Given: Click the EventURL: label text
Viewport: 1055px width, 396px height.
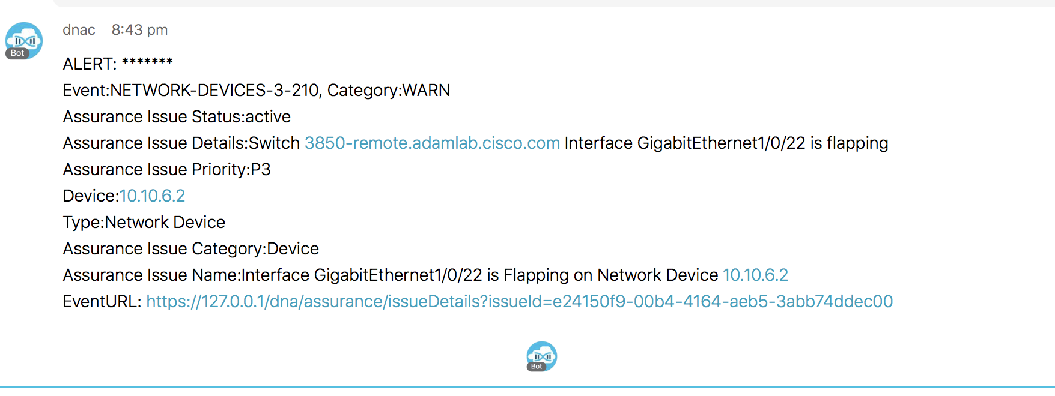Looking at the screenshot, I should (102, 302).
